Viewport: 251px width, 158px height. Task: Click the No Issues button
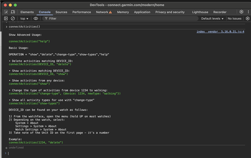click(235, 18)
